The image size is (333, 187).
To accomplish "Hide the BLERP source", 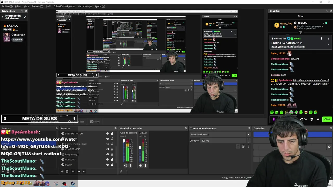I will point(108,165).
